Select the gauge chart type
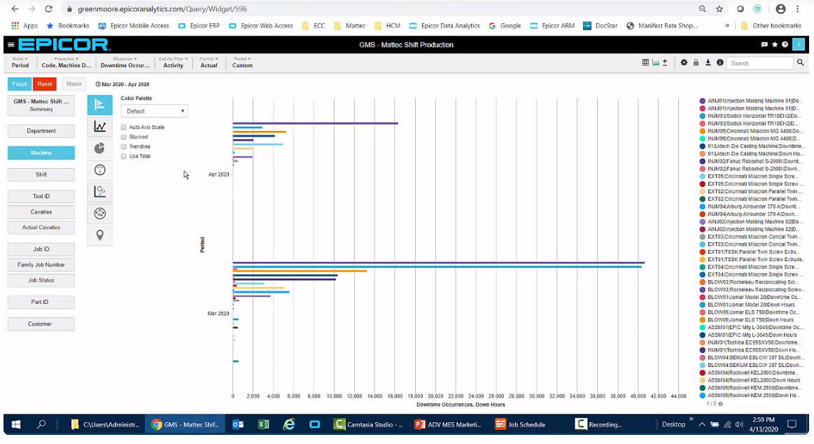Screen dimensions: 814x444 point(99,169)
